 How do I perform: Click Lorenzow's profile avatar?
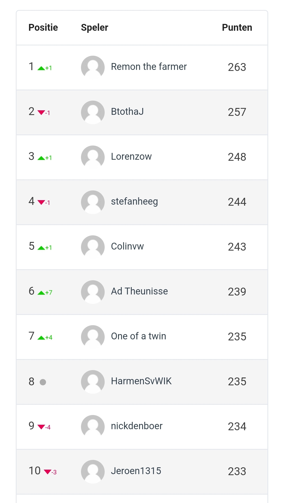click(93, 157)
